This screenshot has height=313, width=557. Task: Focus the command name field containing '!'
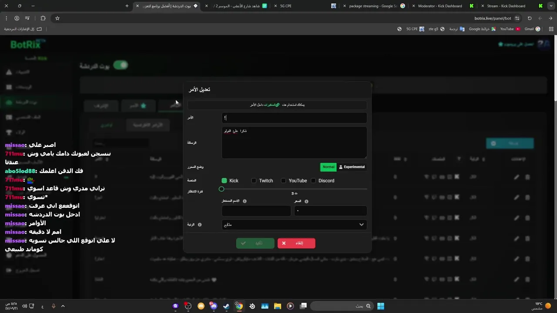(294, 118)
